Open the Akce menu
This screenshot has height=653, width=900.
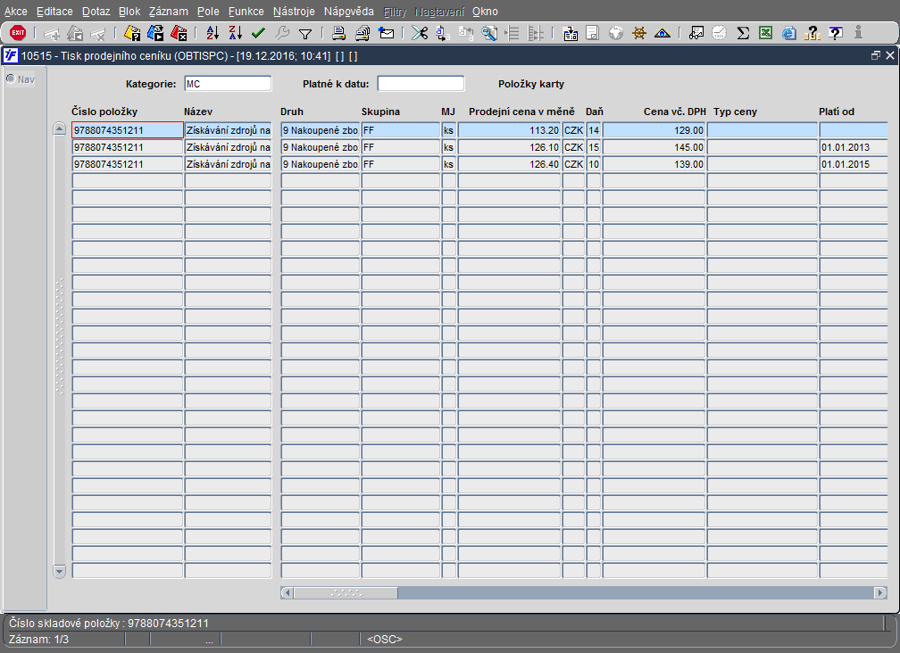15,12
